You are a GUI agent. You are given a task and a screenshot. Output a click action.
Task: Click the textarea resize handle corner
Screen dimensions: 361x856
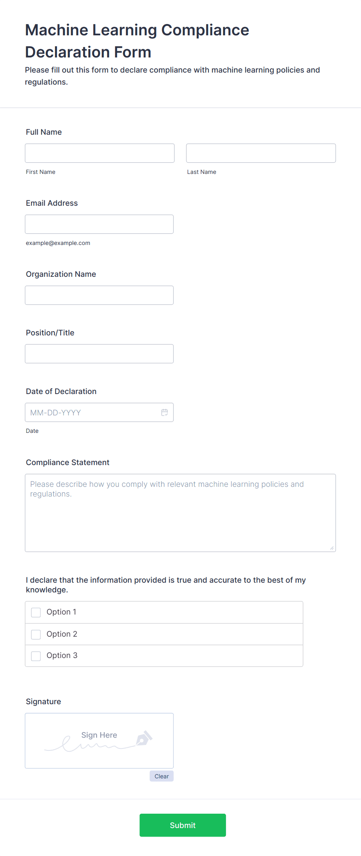331,548
